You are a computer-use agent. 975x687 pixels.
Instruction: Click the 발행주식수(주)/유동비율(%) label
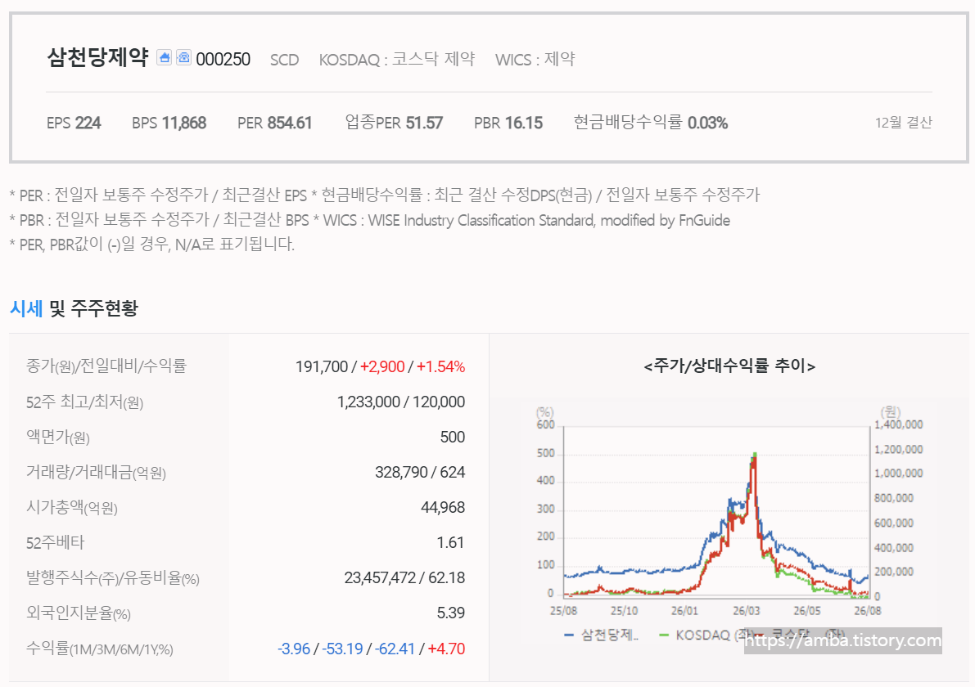coord(112,578)
